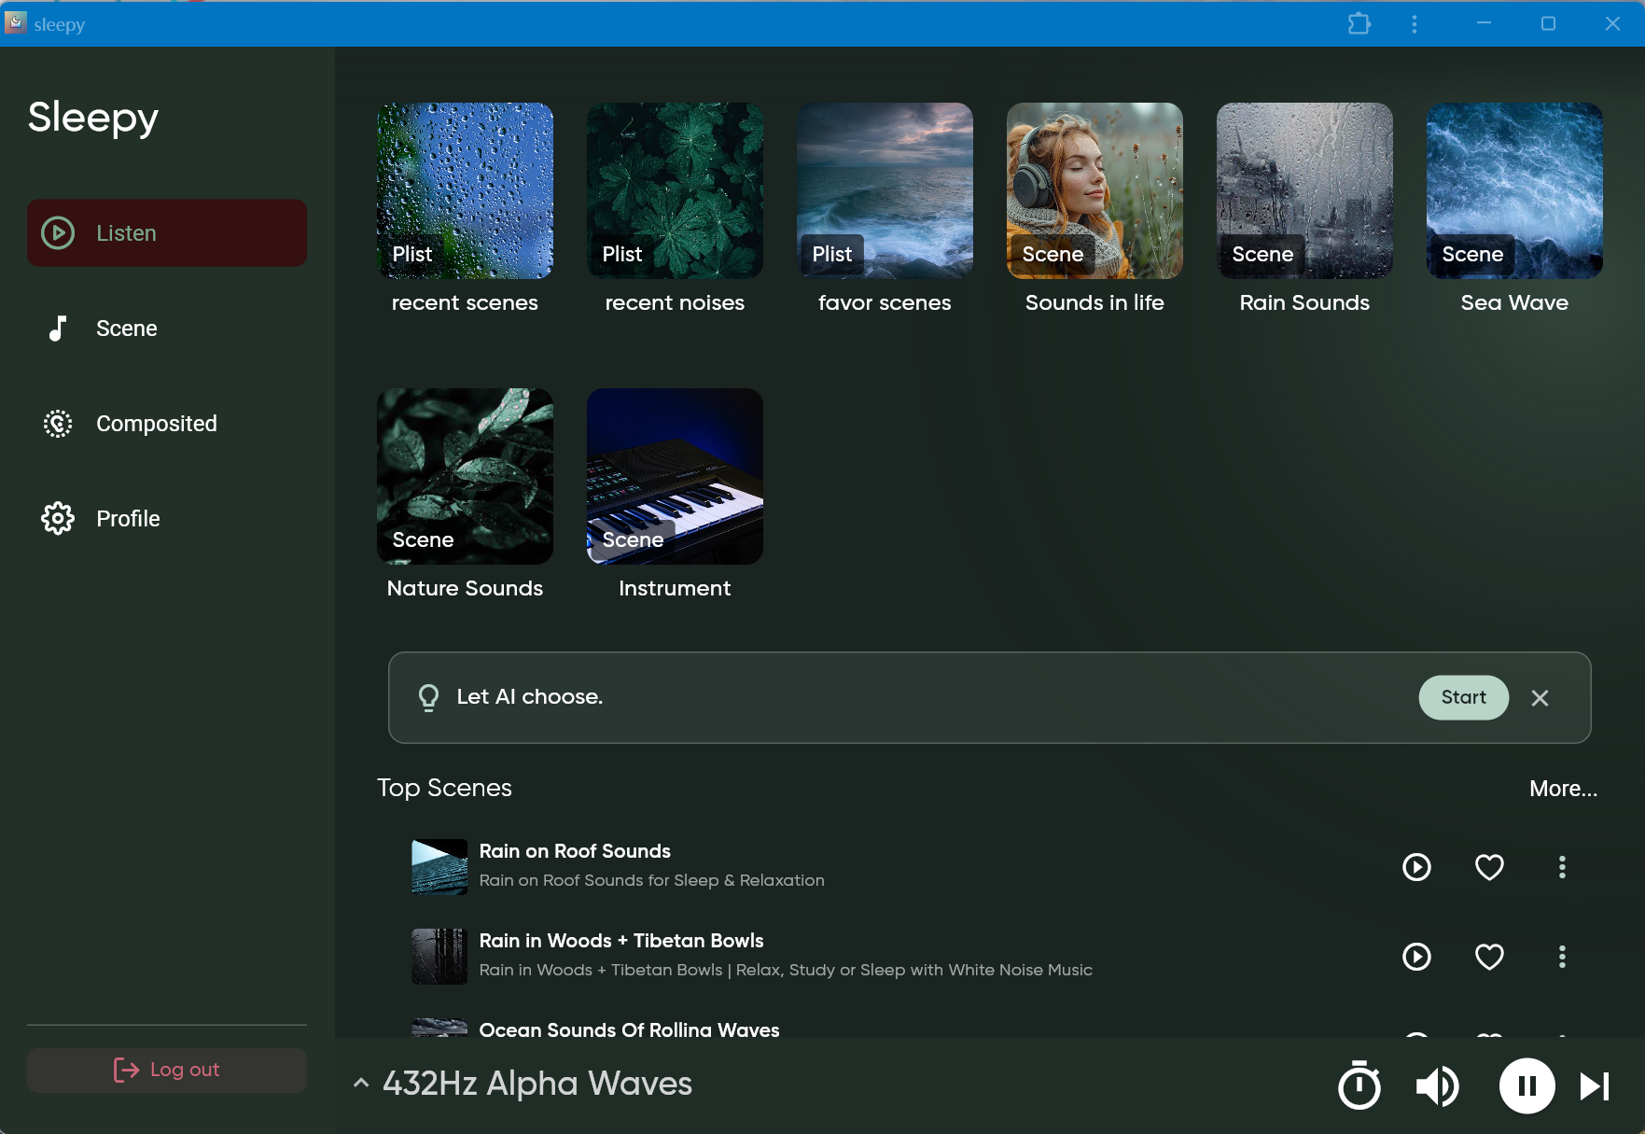This screenshot has height=1134, width=1645.
Task: Pause the 432Hz Alpha Waves playback
Action: tap(1527, 1085)
